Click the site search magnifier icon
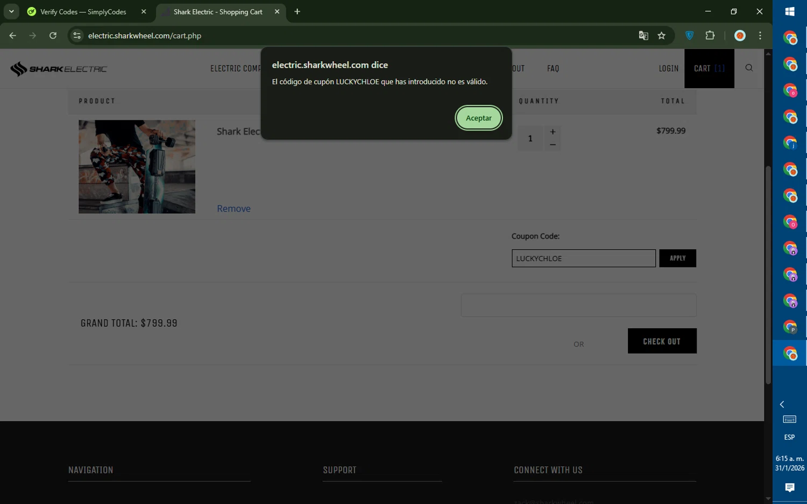This screenshot has width=807, height=504. coord(749,68)
